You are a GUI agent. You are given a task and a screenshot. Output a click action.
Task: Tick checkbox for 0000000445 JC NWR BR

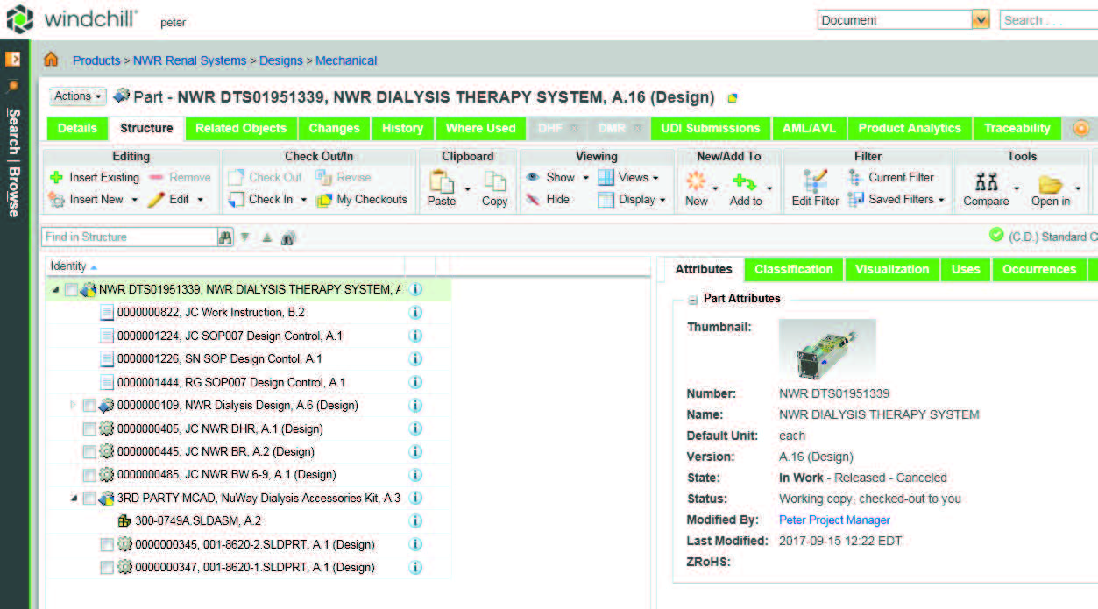(x=89, y=451)
